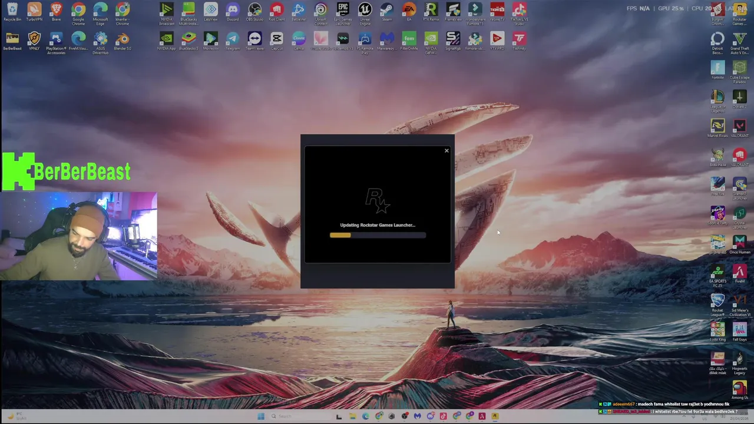
Task: Open the NVIDIA App shortcut
Action: [x=167, y=41]
